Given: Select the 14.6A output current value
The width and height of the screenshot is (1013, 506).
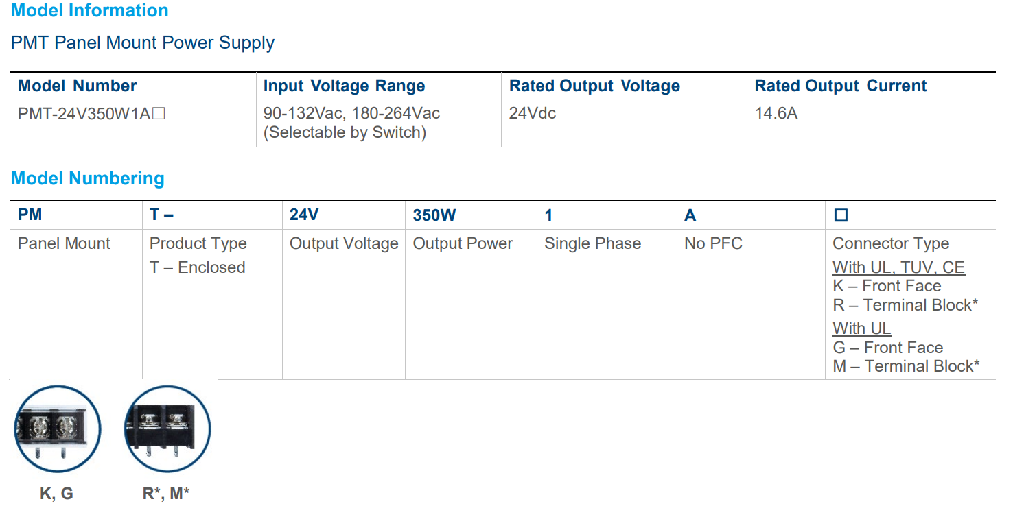Looking at the screenshot, I should pos(776,113).
